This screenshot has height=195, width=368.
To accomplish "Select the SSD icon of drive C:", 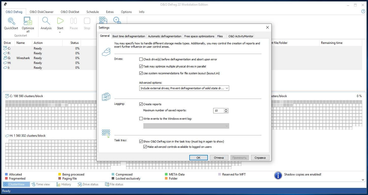I will click(5, 48).
